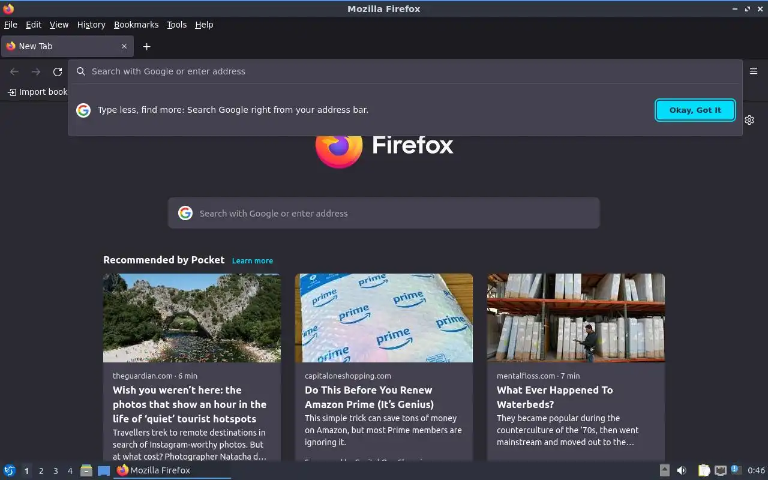Open the Edit menu
The width and height of the screenshot is (768, 480).
pos(34,25)
